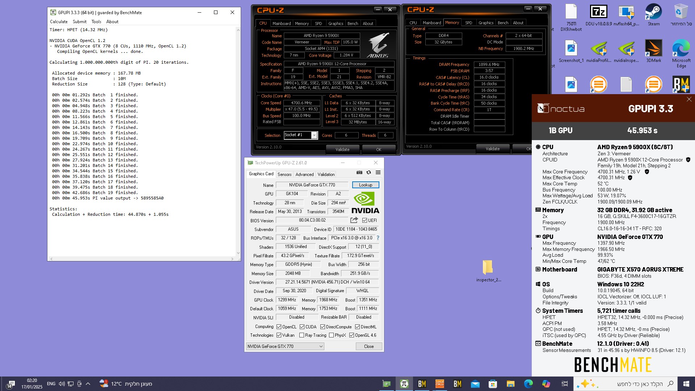Open the Steam desktop shortcut
The width and height of the screenshot is (695, 391).
(x=653, y=15)
